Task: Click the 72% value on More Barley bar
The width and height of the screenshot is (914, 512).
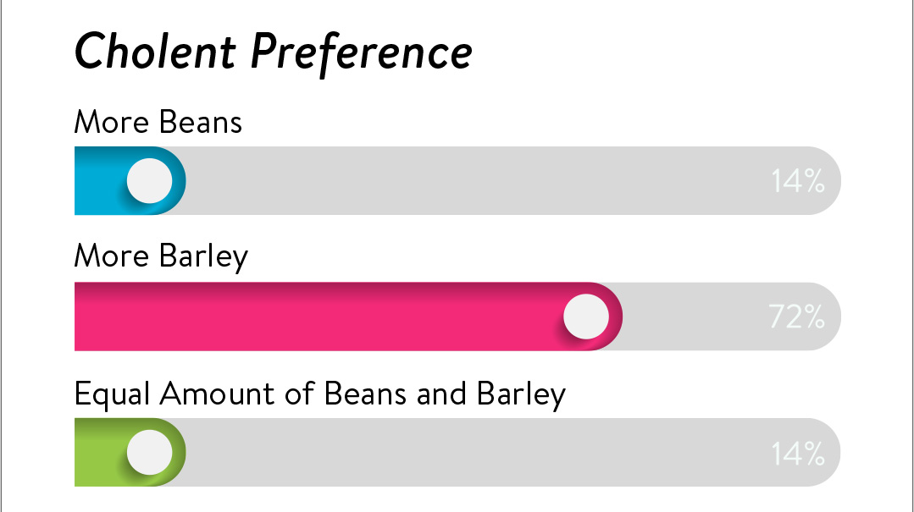Action: pyautogui.click(x=797, y=317)
